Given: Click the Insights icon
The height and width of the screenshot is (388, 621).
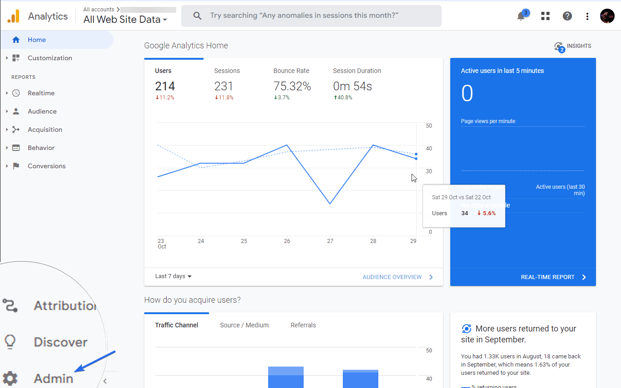Looking at the screenshot, I should (x=559, y=47).
